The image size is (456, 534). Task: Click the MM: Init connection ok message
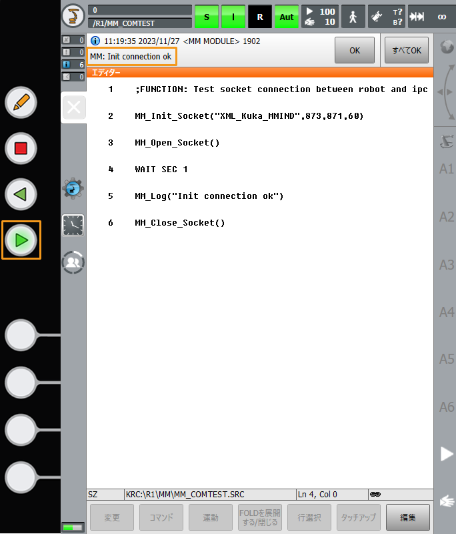point(131,57)
